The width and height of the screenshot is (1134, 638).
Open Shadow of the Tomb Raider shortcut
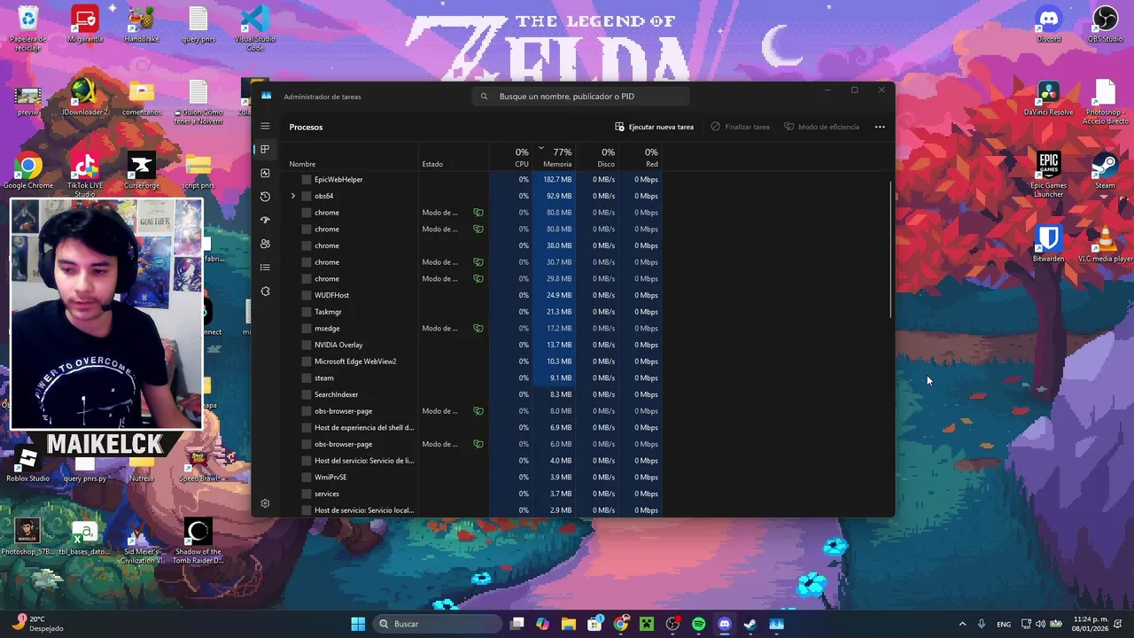tap(198, 541)
